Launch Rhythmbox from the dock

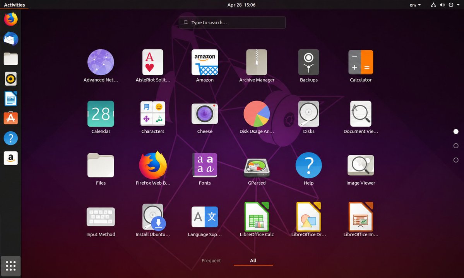[11, 79]
